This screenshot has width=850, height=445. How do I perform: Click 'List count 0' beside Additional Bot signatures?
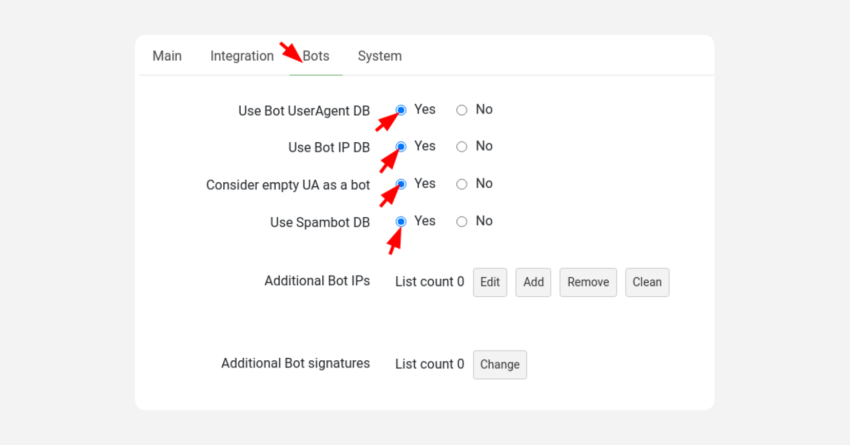coord(430,364)
